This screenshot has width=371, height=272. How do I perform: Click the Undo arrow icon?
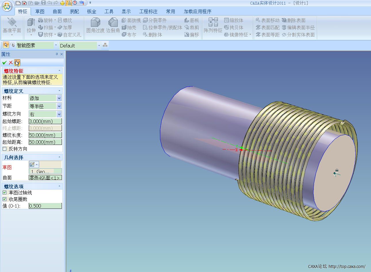pyautogui.click(x=50, y=3)
